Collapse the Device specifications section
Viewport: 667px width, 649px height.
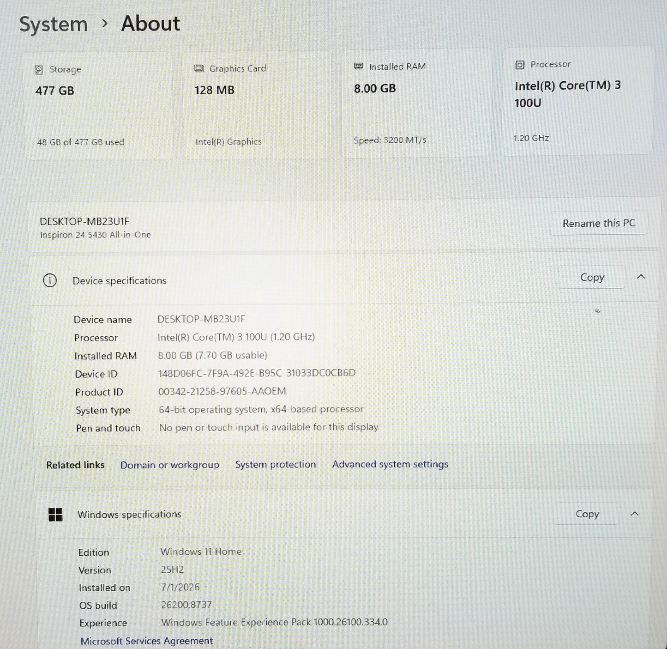[641, 277]
